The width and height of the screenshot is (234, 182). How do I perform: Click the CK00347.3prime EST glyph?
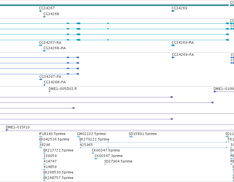96,159
